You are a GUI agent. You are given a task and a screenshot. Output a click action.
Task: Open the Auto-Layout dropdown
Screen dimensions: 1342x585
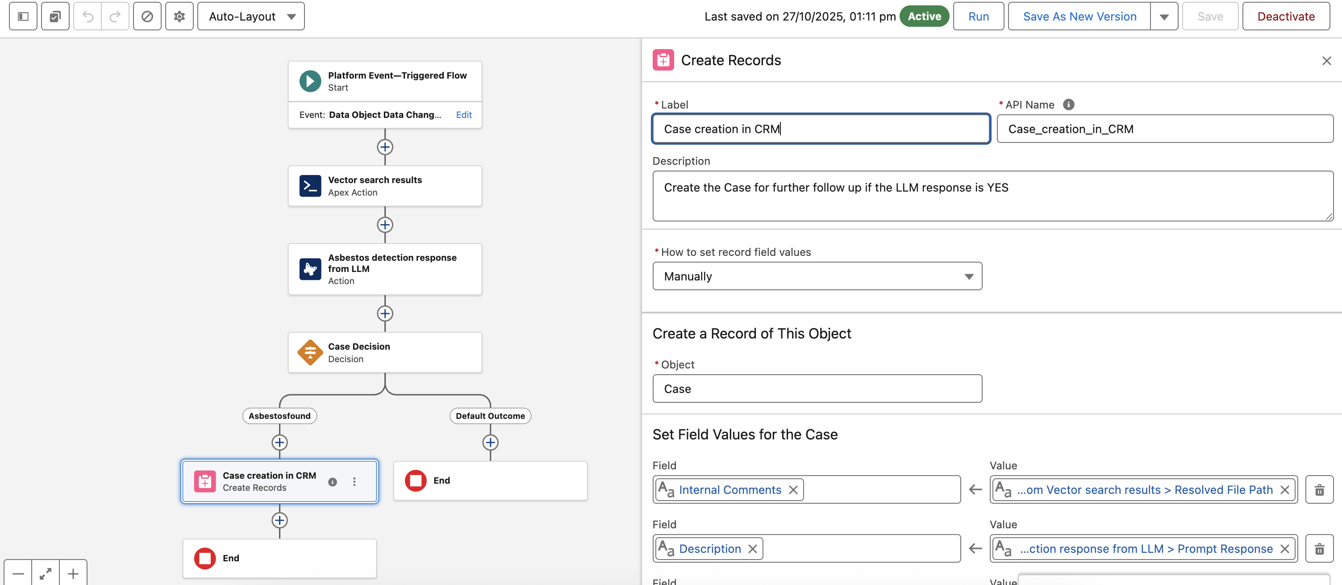coord(251,17)
